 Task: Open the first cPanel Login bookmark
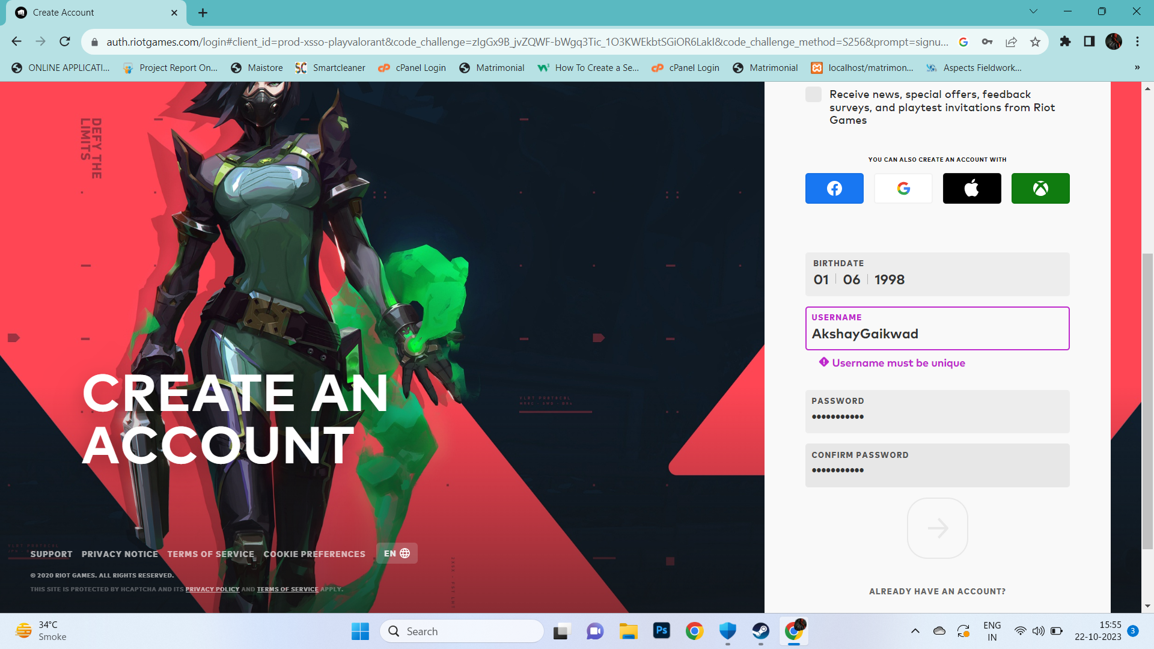click(x=412, y=68)
